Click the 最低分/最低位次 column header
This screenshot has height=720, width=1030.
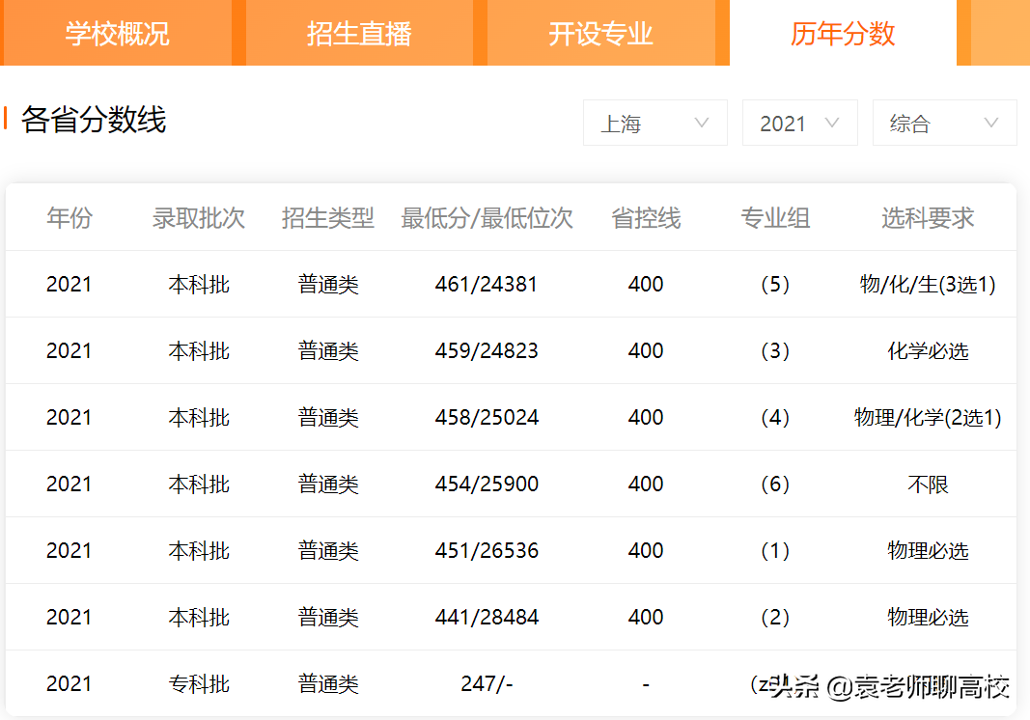click(487, 218)
